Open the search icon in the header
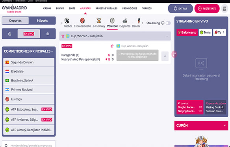This screenshot has width=230, height=147. tap(224, 9)
